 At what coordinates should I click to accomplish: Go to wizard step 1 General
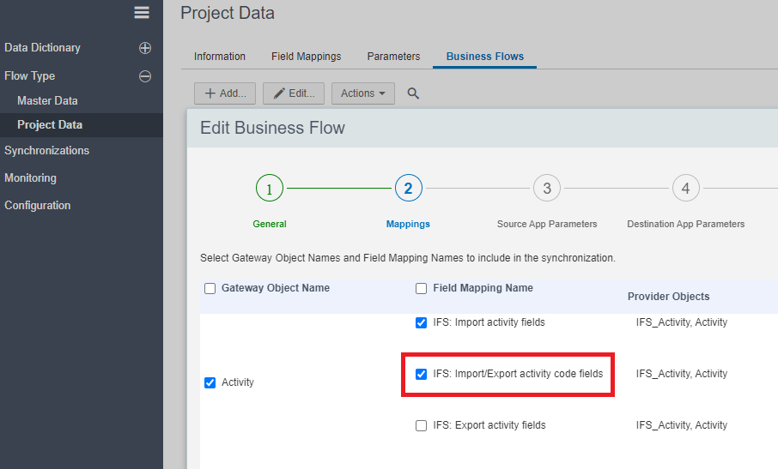coord(270,189)
